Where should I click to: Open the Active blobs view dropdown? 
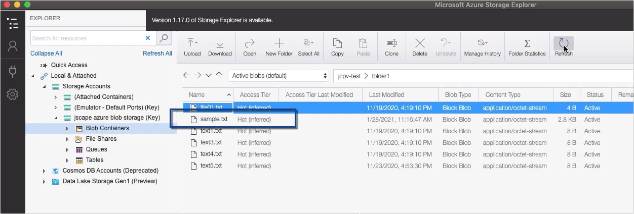[280, 76]
